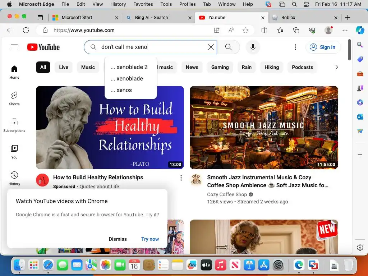This screenshot has height=276, width=368.
Task: Open Edge Settings and more menu
Action: [x=345, y=30]
